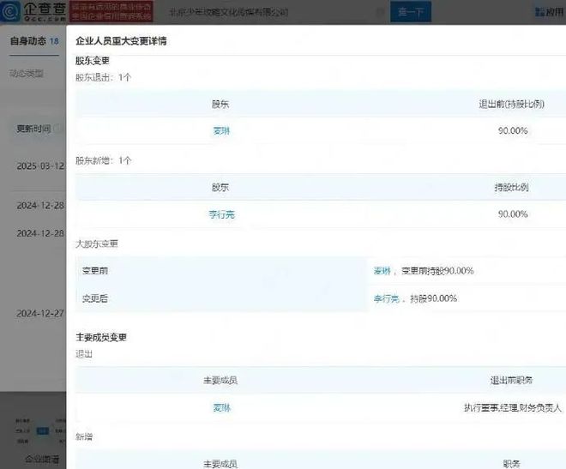This screenshot has height=469, width=566.
Task: Click the 股东退出：1个 label
Action: point(103,77)
